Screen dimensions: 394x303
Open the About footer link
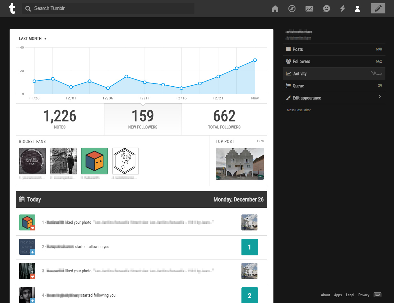[x=325, y=295]
